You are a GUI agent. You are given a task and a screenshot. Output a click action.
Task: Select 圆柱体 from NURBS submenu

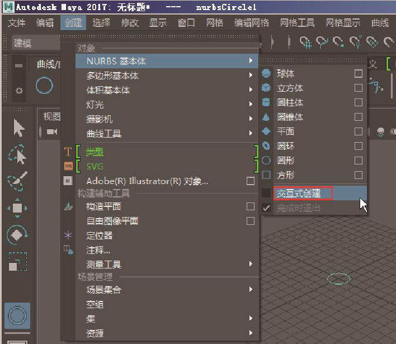coord(290,103)
